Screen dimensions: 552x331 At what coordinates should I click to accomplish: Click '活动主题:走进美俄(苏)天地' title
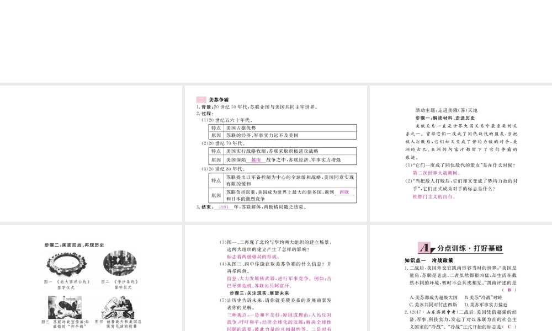click(446, 110)
